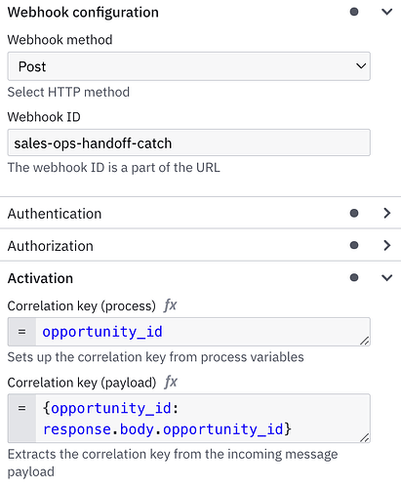Click the Authorization dot indicator

click(354, 245)
